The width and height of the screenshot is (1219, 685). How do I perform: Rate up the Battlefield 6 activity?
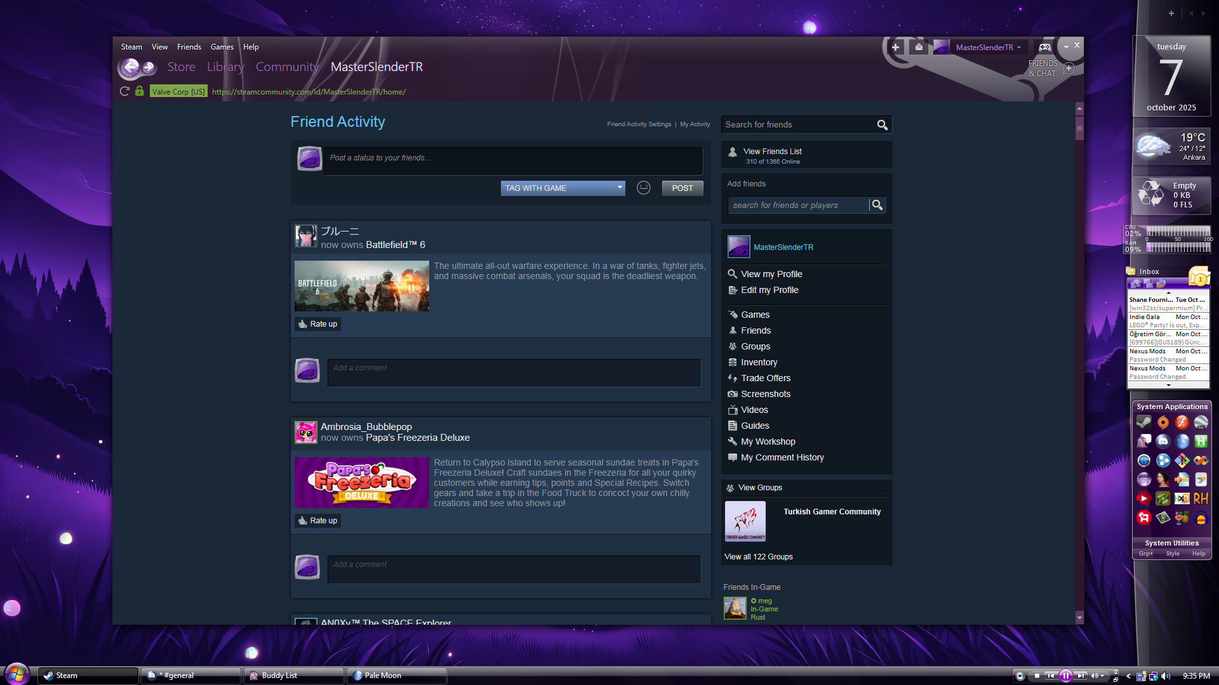point(317,324)
